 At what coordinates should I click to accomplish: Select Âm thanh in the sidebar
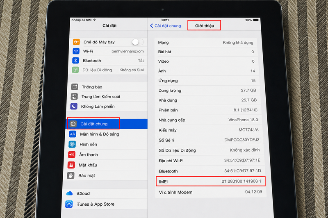click(106, 154)
